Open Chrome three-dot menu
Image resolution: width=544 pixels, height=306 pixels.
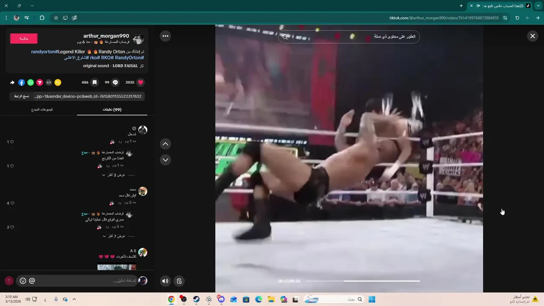pos(6,18)
